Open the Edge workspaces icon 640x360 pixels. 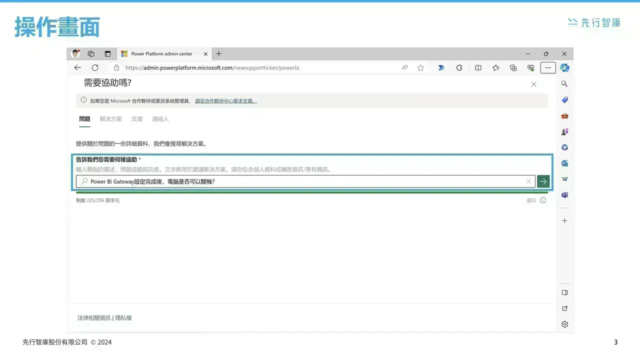tap(91, 54)
